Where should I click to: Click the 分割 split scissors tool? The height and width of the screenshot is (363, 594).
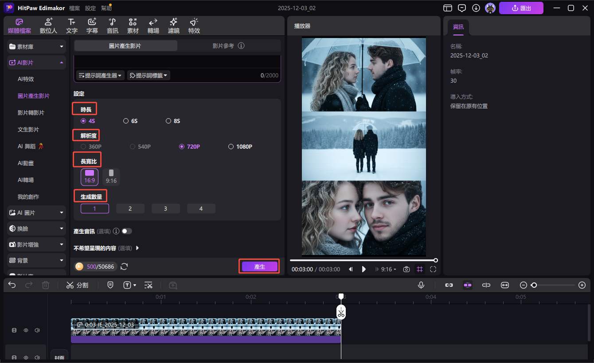point(77,285)
